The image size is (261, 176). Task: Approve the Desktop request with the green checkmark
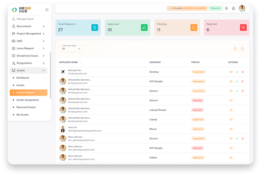[237, 72]
